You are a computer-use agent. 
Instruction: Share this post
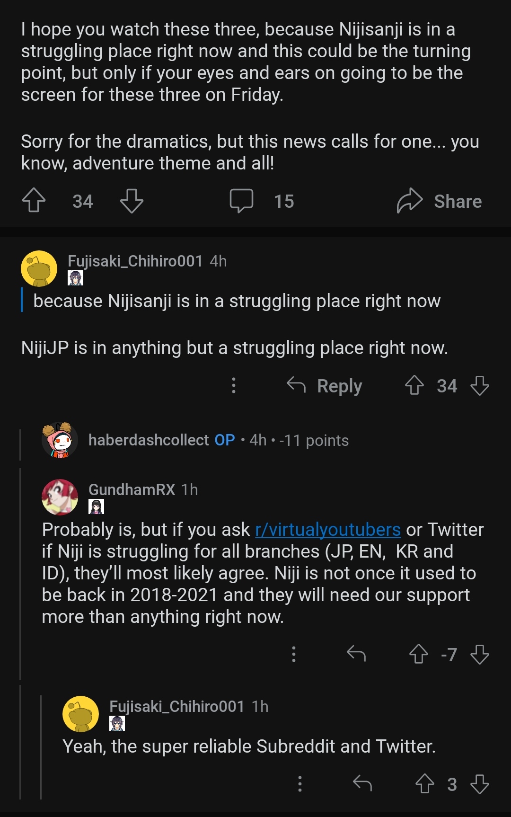coord(439,201)
